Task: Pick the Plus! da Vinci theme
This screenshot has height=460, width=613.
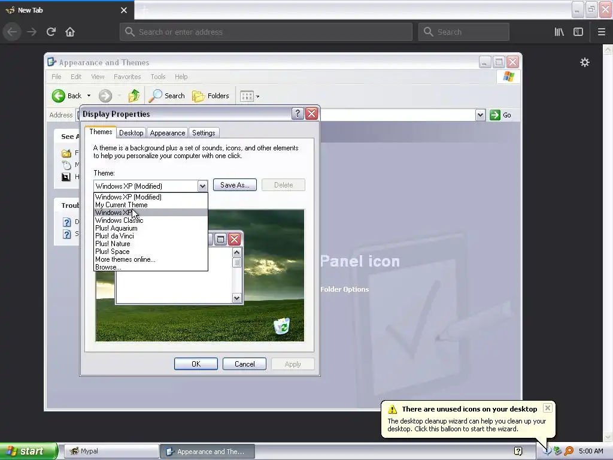Action: tap(150, 236)
